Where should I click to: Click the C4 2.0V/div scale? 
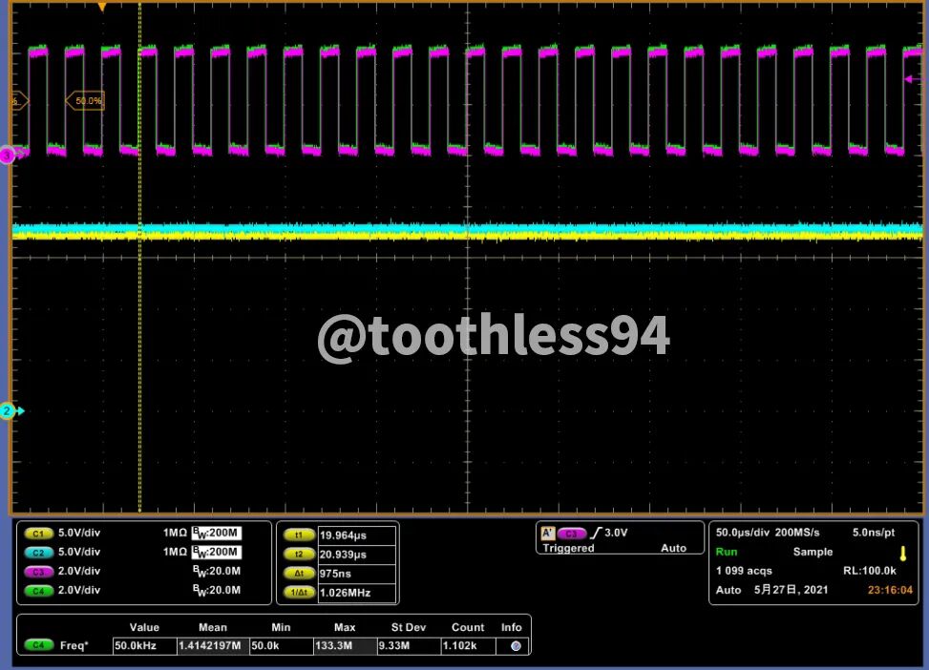[x=79, y=590]
